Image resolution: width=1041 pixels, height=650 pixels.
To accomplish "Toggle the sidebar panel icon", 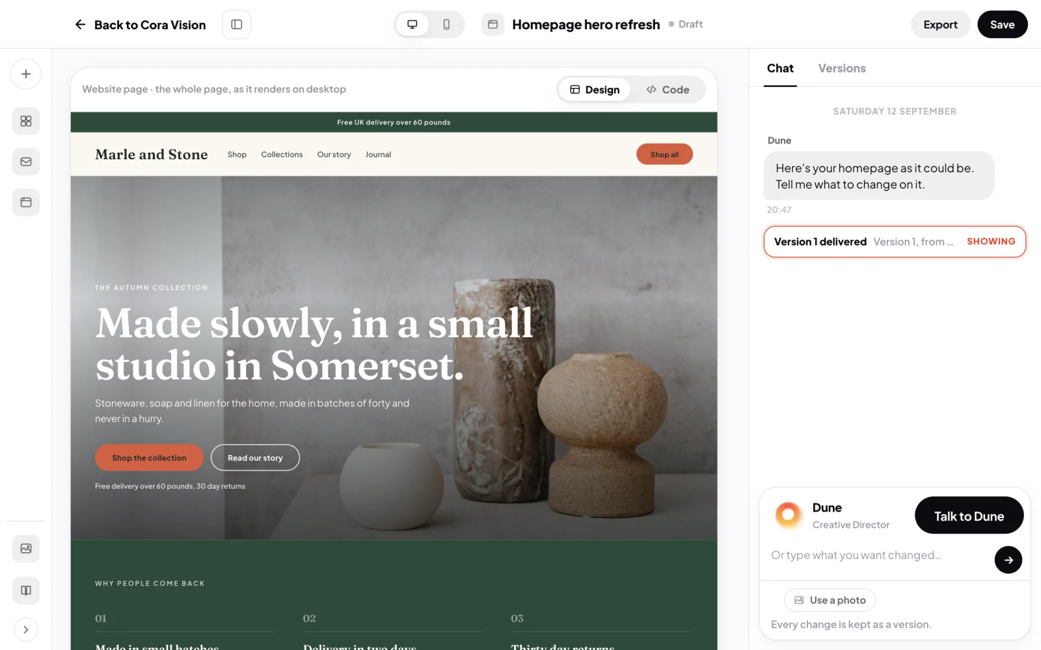I will point(237,25).
